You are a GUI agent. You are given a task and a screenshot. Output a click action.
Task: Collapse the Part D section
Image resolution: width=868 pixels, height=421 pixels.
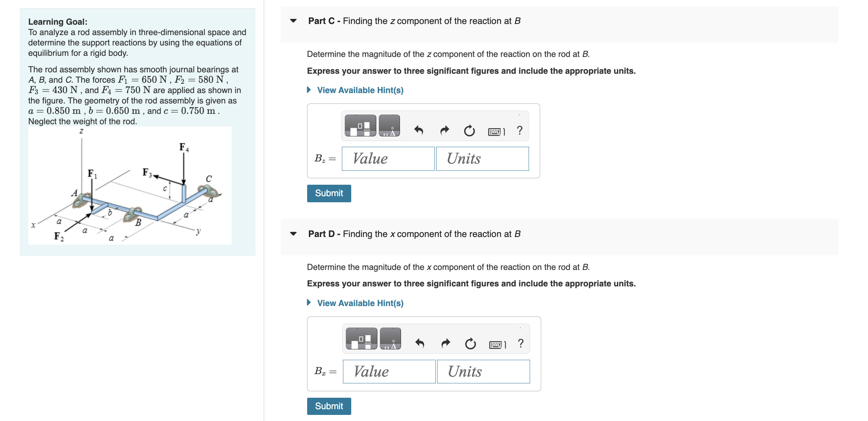(293, 234)
